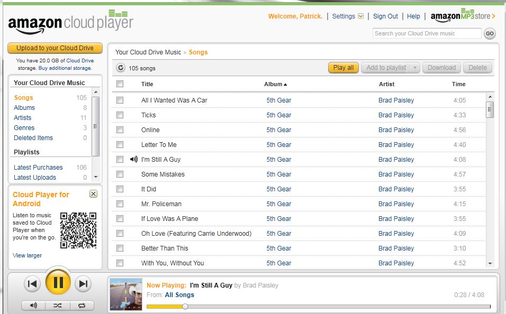Click the song title If Love Was A Plane
The image size is (506, 314).
[x=170, y=218]
